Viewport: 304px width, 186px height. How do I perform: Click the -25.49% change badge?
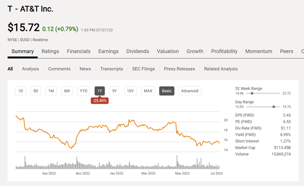pyautogui.click(x=100, y=101)
